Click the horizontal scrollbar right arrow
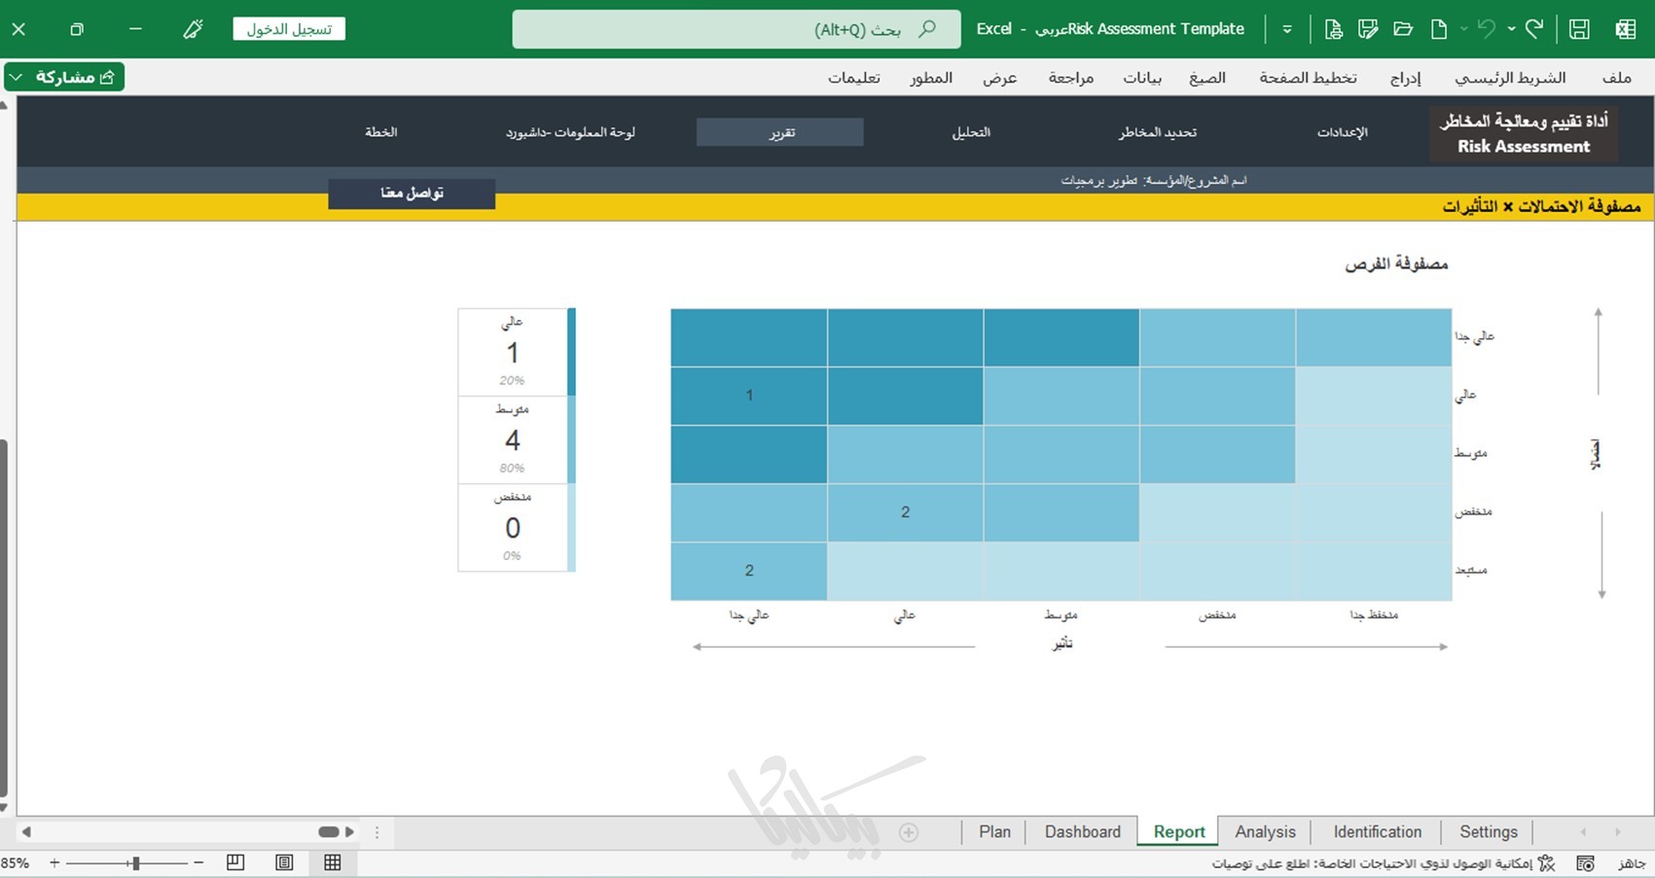The image size is (1655, 878). (x=350, y=832)
